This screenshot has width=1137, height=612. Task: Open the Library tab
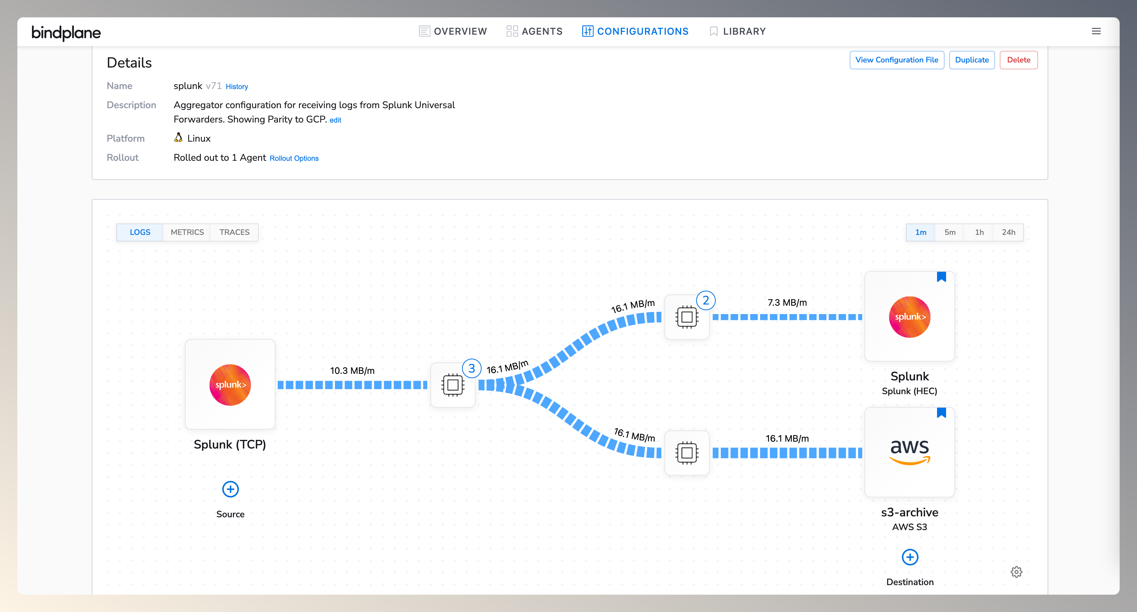pos(738,31)
